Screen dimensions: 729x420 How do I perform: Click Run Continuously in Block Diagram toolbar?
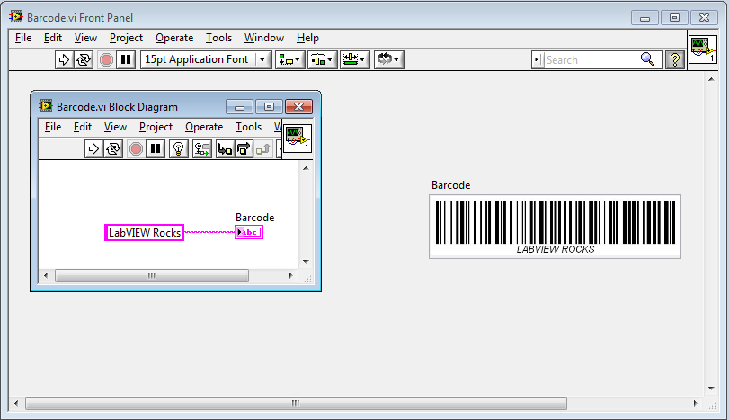click(x=113, y=148)
